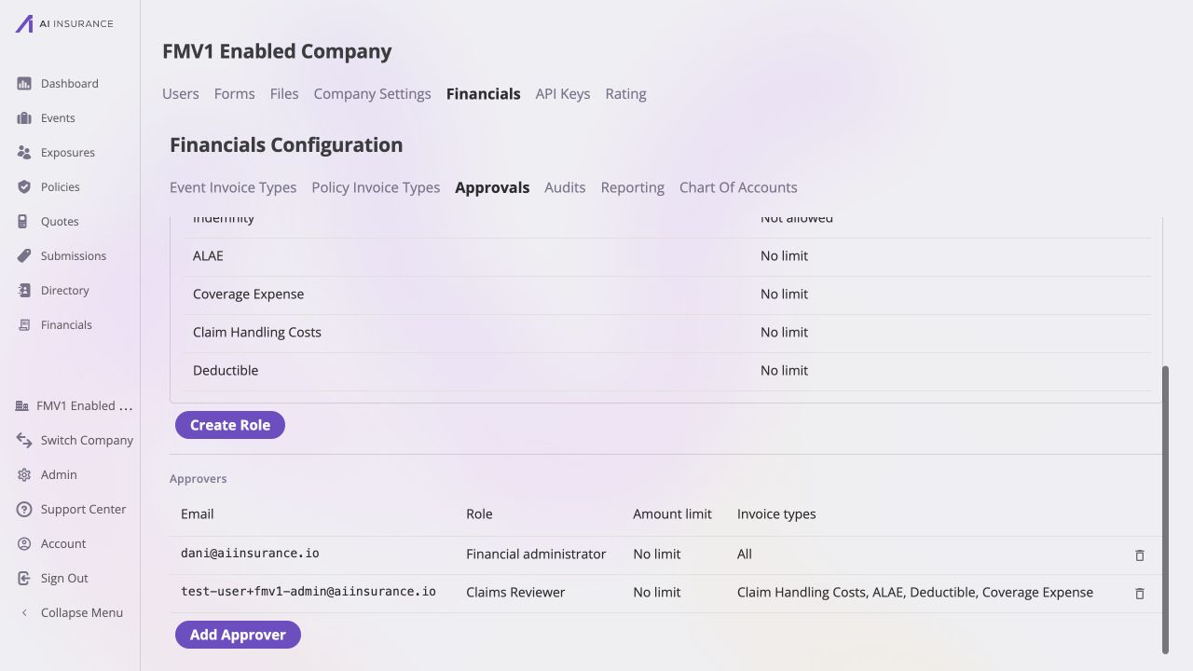Image resolution: width=1193 pixels, height=671 pixels.
Task: Click the Coverage Expense row label
Action: pyautogui.click(x=248, y=294)
